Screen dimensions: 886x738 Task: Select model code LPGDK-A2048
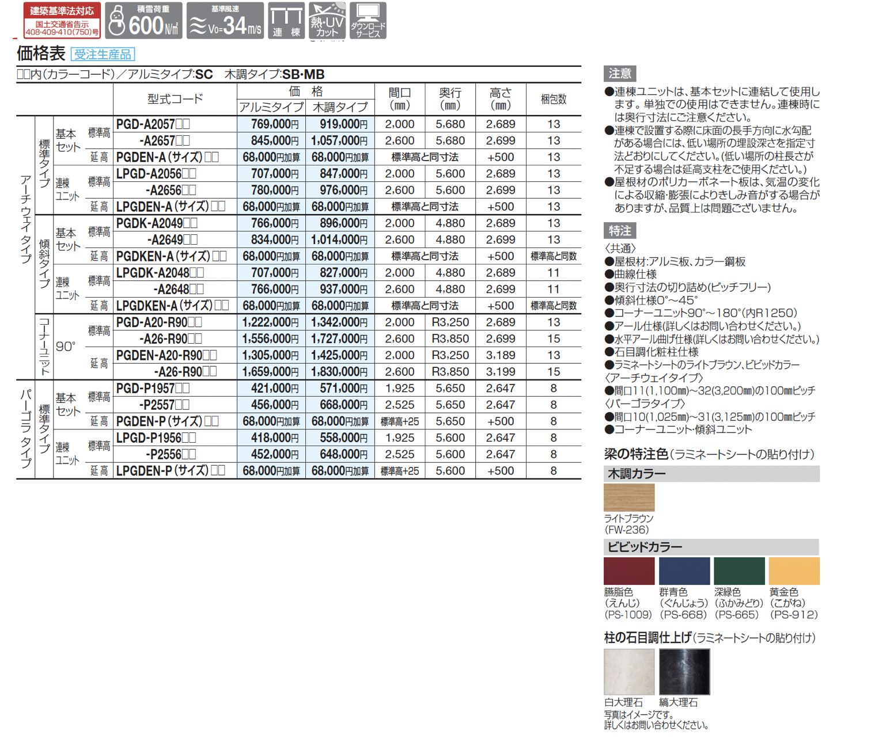click(x=160, y=273)
